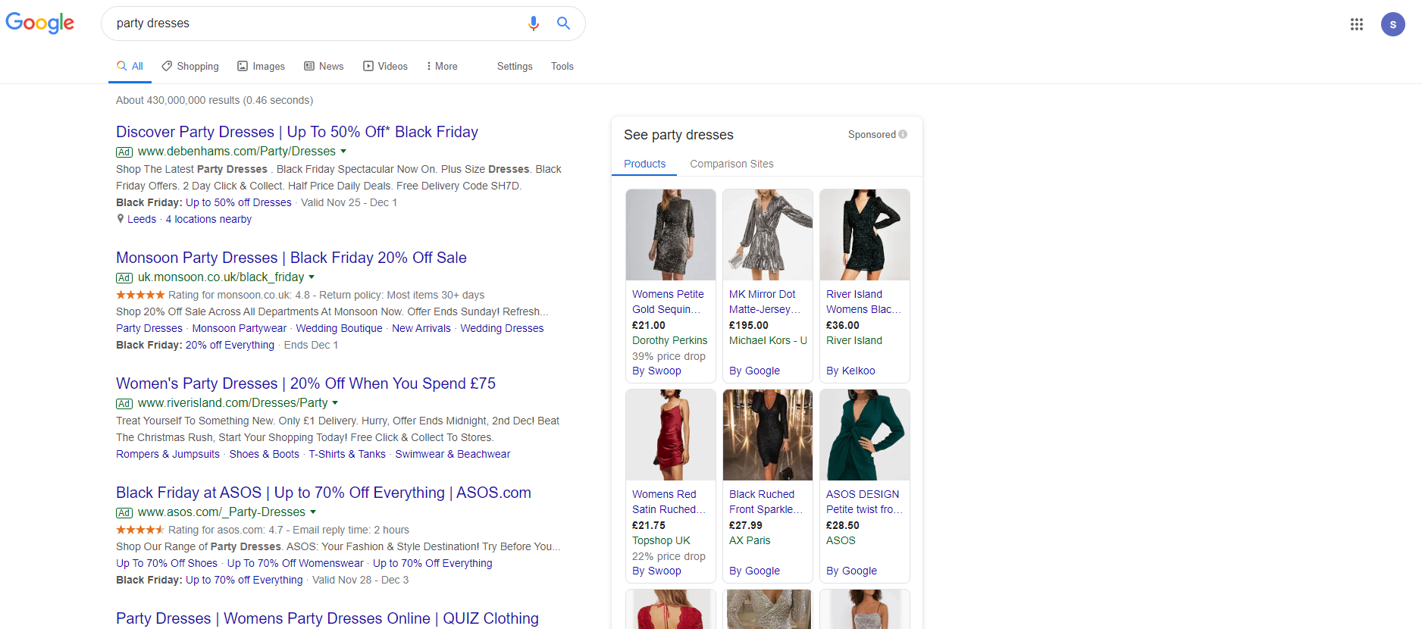Viewport: 1422px width, 629px height.
Task: Switch to the Shopping tab
Action: pyautogui.click(x=190, y=67)
